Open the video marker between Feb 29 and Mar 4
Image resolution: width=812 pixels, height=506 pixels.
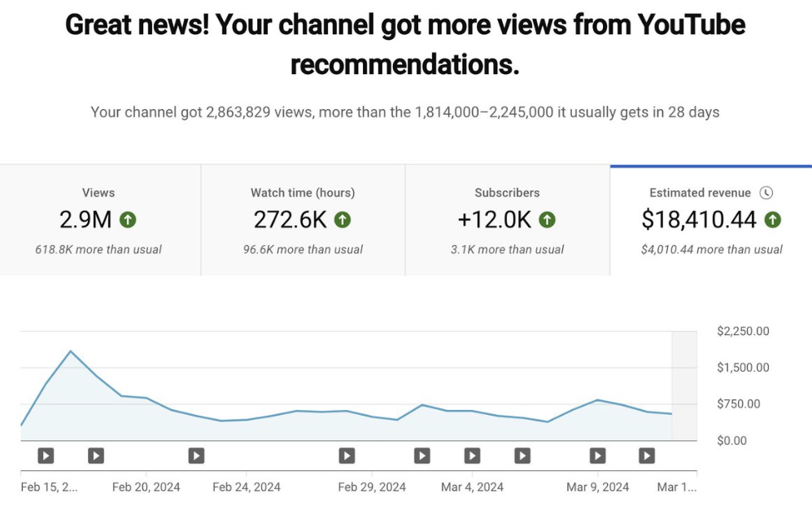(422, 456)
